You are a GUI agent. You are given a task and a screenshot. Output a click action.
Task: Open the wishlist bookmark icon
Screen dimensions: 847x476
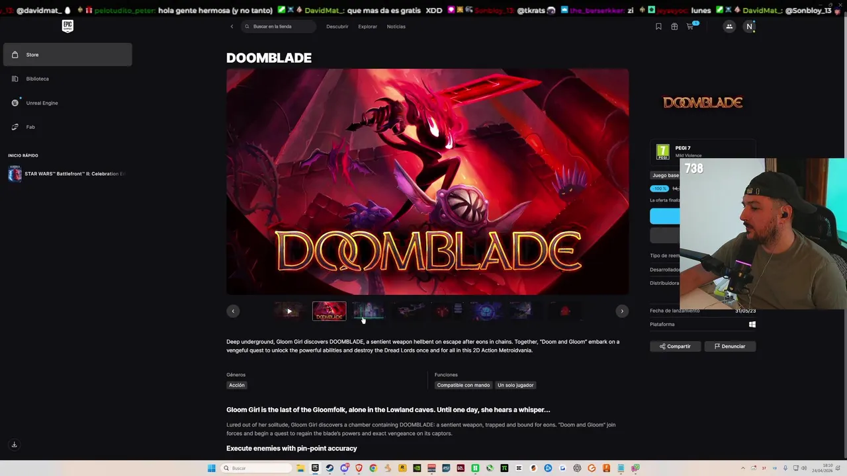tap(658, 26)
